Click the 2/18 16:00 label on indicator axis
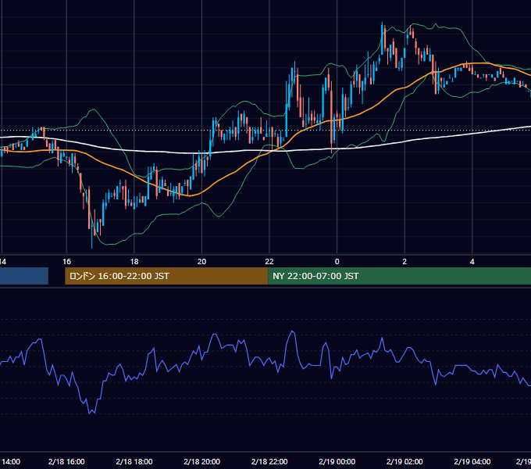The height and width of the screenshot is (469, 531). point(66,462)
